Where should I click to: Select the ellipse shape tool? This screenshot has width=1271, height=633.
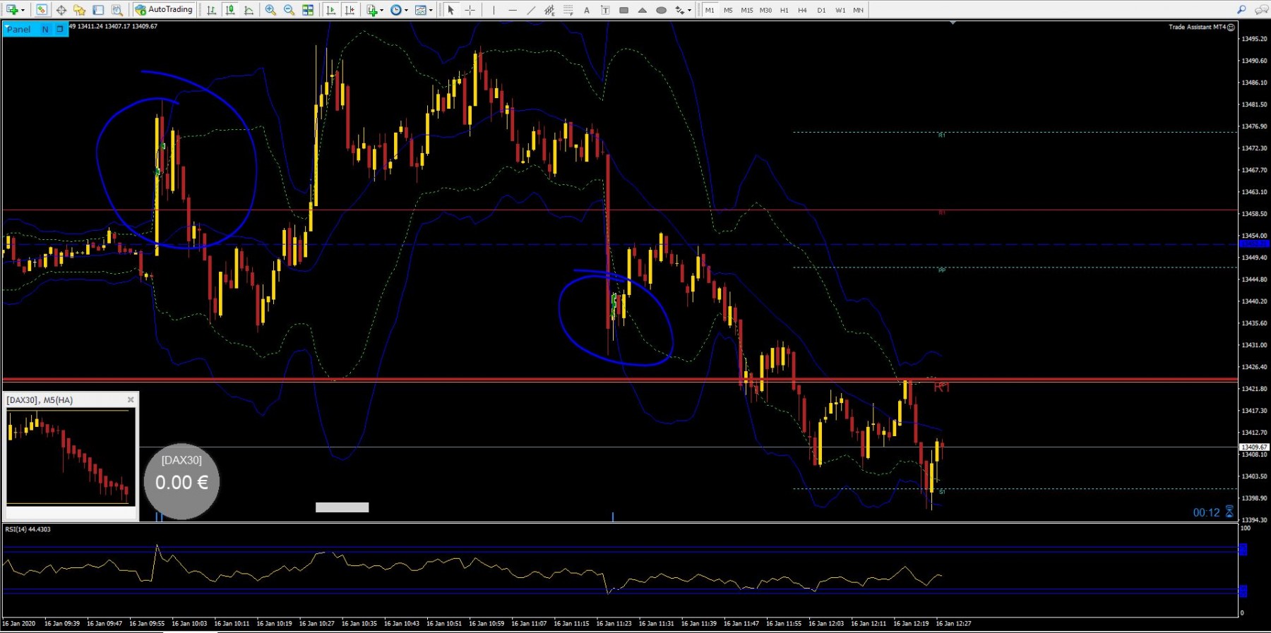coord(662,10)
